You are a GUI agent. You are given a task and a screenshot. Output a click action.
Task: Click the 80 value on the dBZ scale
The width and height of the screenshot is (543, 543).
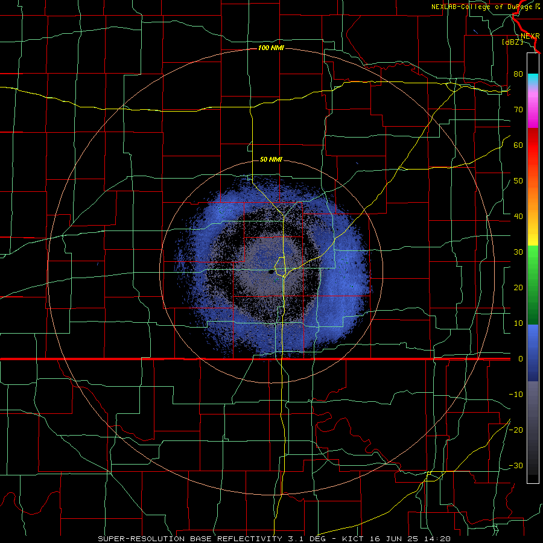[x=518, y=74]
